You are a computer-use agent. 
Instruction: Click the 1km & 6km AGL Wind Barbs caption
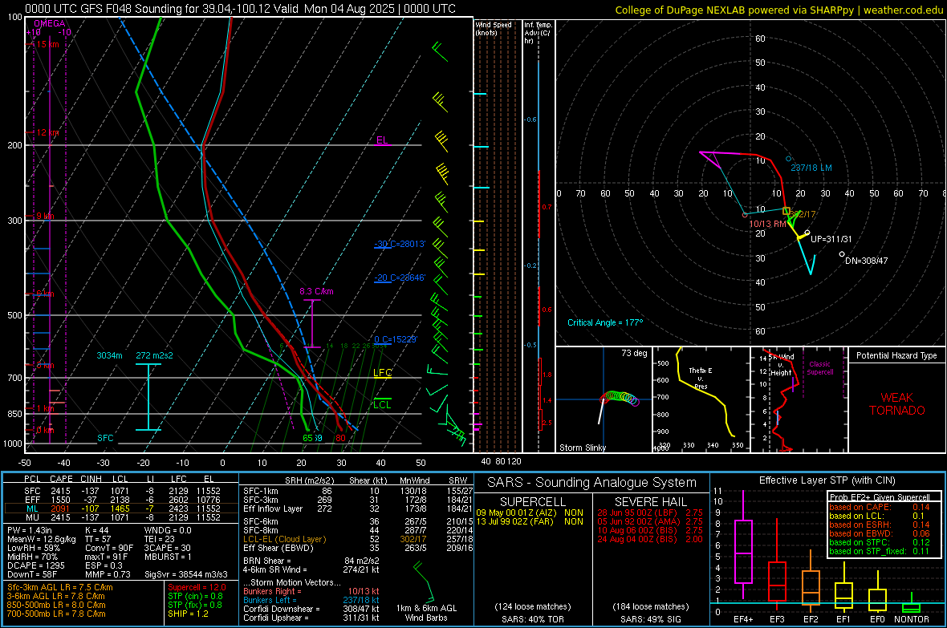pos(426,613)
